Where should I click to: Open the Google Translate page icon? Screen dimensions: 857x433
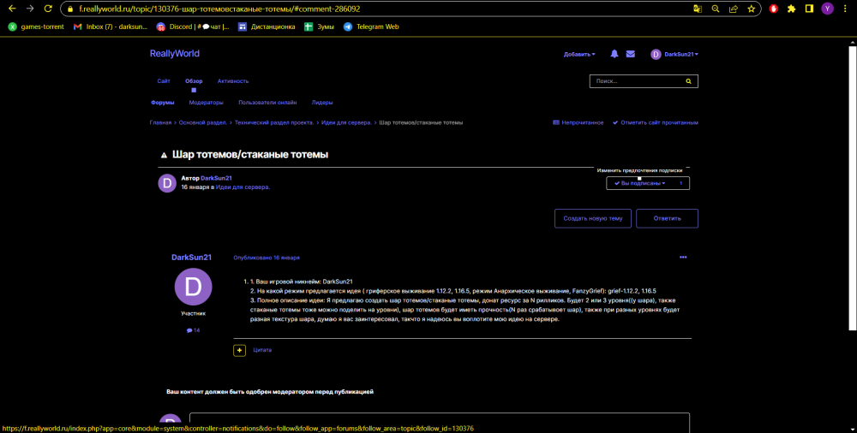pos(698,9)
